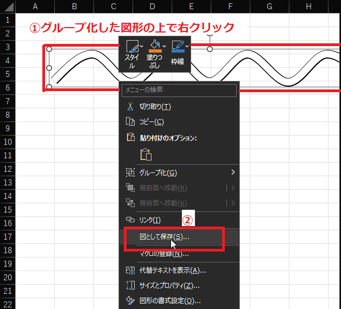Click the orange fill color bar

point(154,51)
